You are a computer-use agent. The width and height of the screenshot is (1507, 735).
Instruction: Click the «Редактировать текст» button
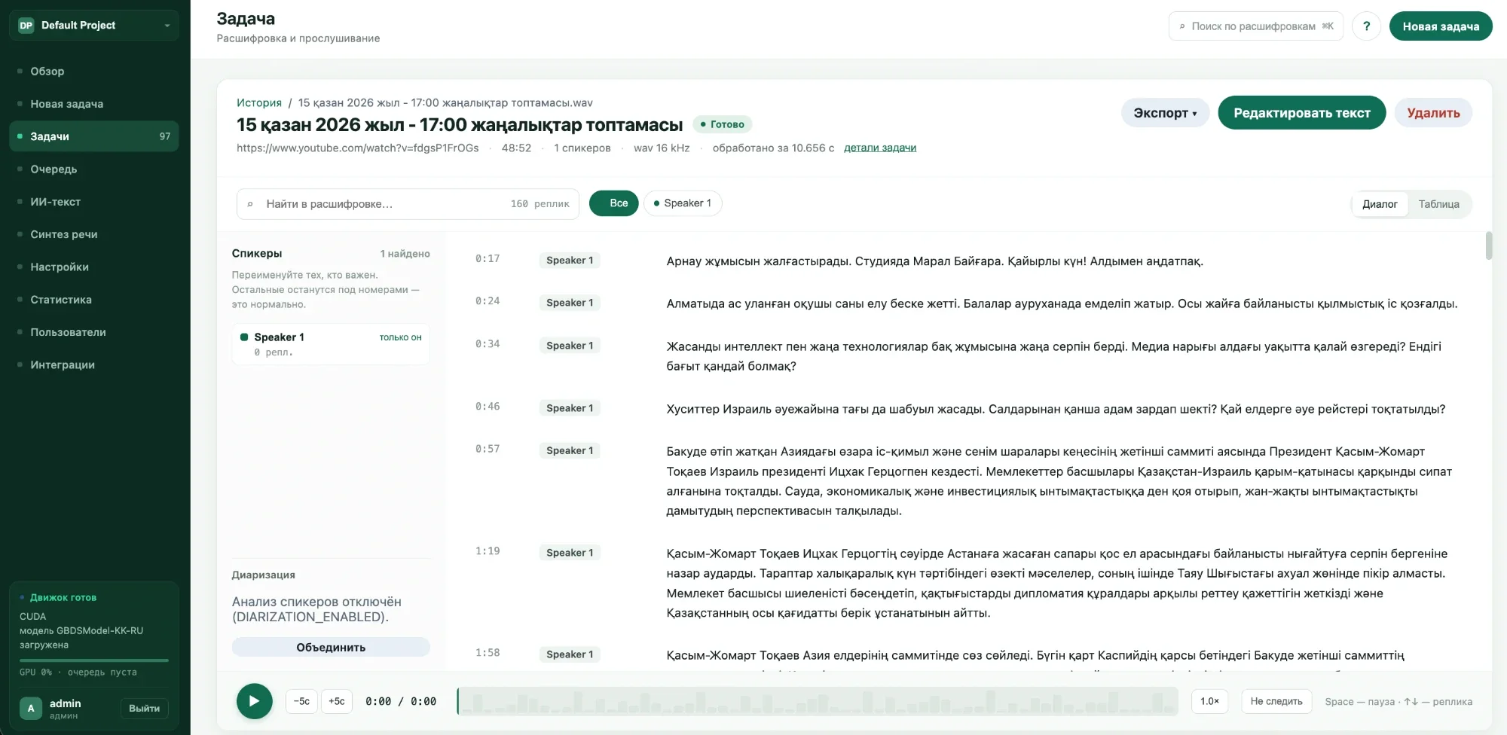click(x=1301, y=113)
